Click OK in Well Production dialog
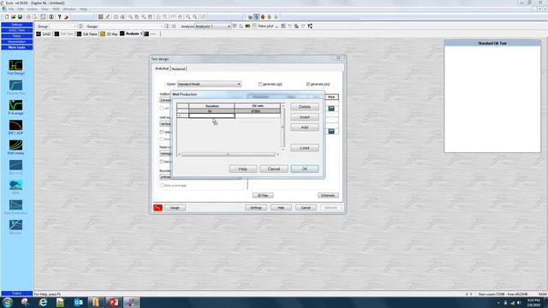Viewport: 548px width, 308px height. click(x=305, y=169)
